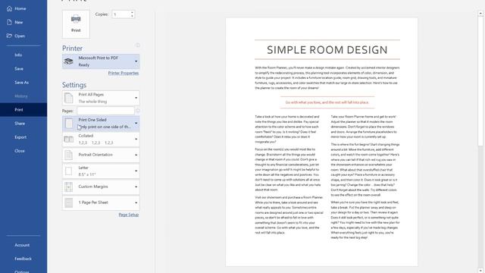Expand the 1 Page Per Sheet dropdown
This screenshot has height=273, width=485.
(101, 202)
